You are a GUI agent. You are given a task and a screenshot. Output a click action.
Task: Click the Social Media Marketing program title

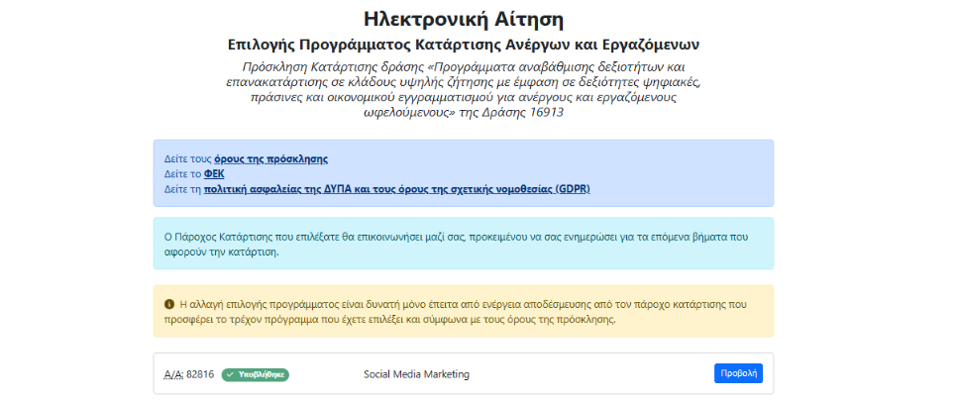click(416, 374)
